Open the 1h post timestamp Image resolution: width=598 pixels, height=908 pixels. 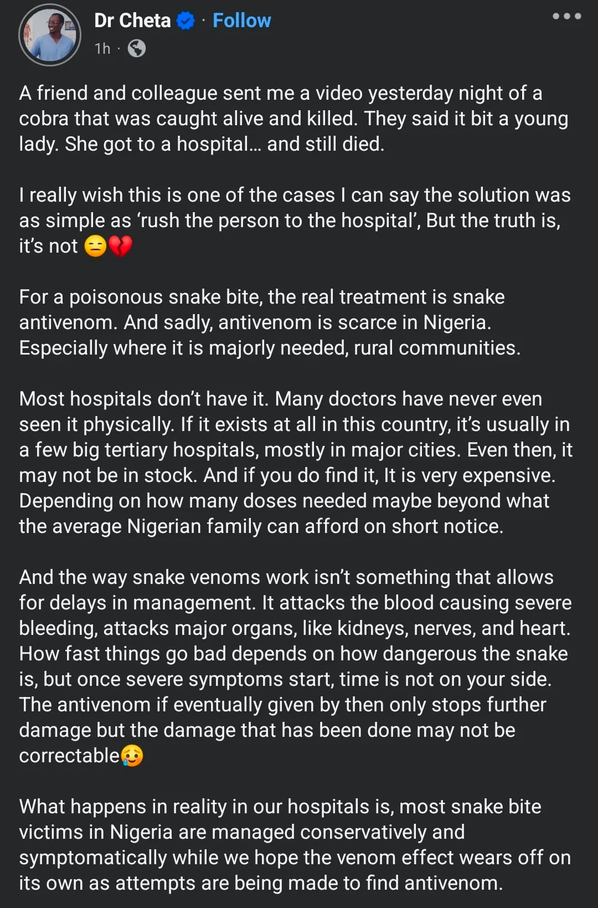pyautogui.click(x=102, y=49)
